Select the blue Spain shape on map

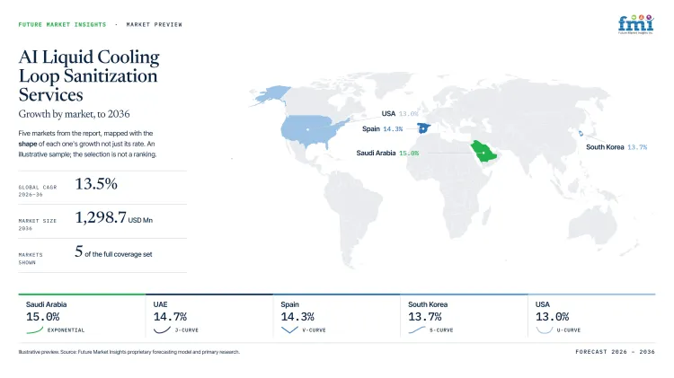tap(423, 128)
